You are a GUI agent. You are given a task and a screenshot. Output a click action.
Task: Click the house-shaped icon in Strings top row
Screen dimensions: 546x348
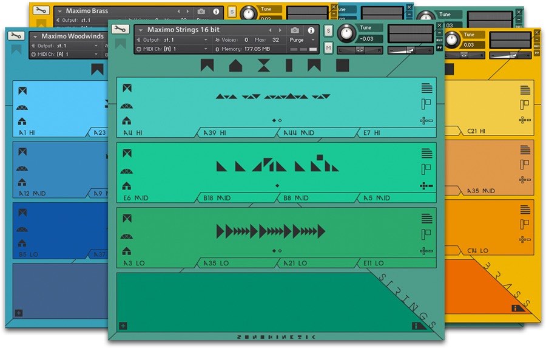pyautogui.click(x=235, y=66)
